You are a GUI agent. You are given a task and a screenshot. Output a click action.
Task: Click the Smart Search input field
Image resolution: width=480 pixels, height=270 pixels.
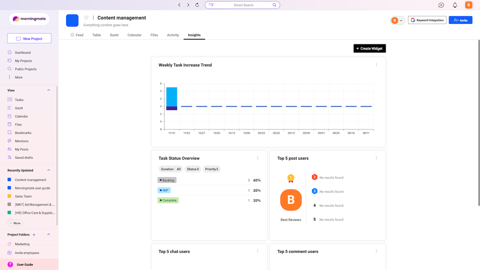(x=243, y=5)
